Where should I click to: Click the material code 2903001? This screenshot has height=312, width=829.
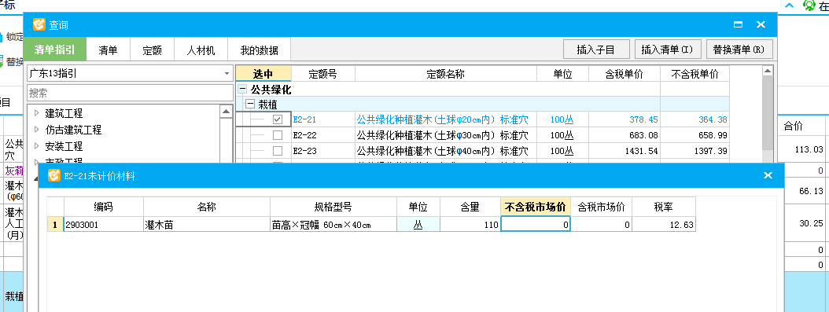pyautogui.click(x=82, y=225)
